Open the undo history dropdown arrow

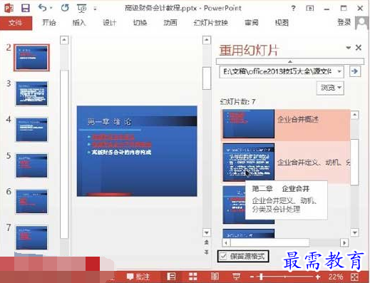[x=51, y=9]
